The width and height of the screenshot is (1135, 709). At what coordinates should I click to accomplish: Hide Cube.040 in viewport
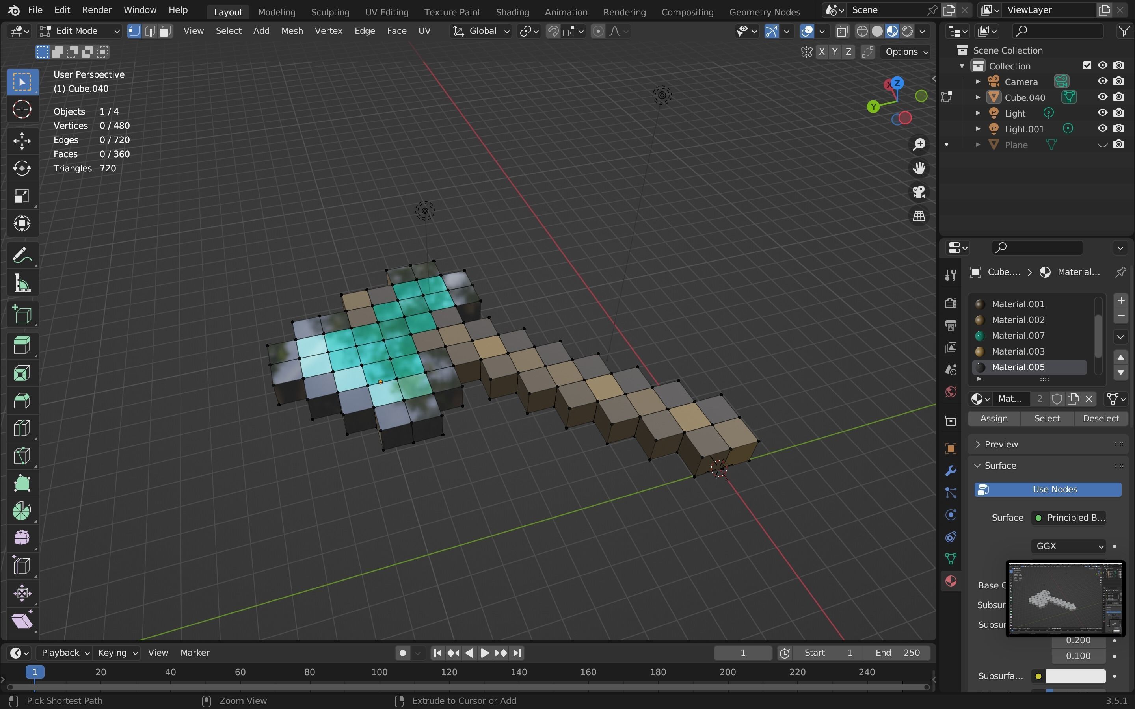(1102, 97)
